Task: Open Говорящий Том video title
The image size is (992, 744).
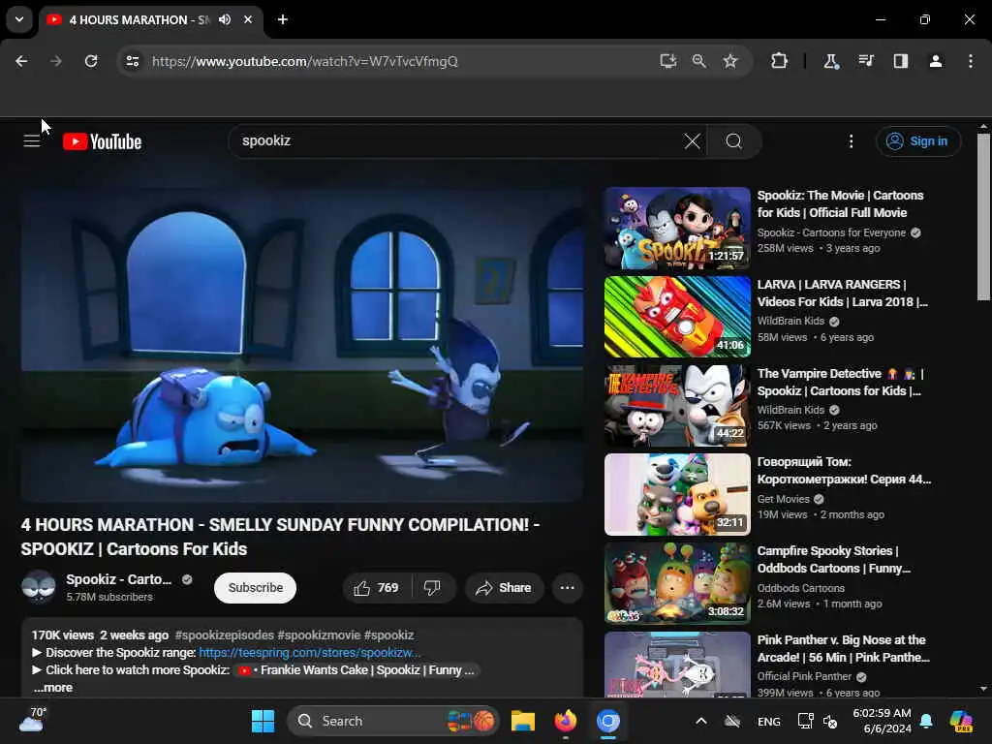Action: 844,471
